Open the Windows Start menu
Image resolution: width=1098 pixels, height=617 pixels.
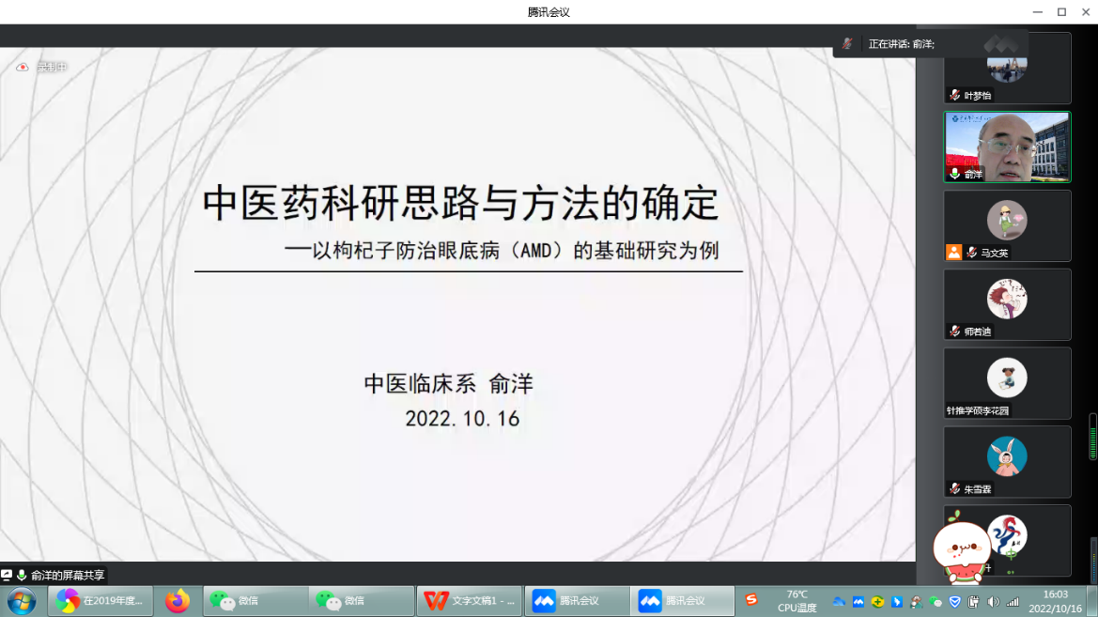point(21,601)
